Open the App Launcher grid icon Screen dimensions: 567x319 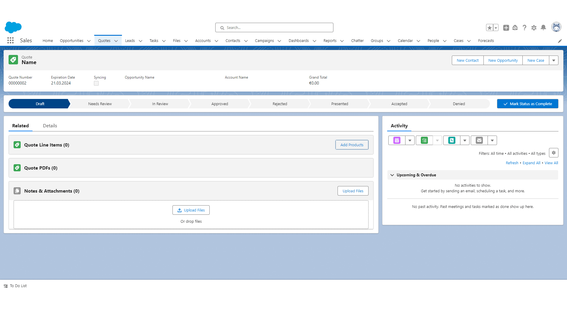[10, 40]
